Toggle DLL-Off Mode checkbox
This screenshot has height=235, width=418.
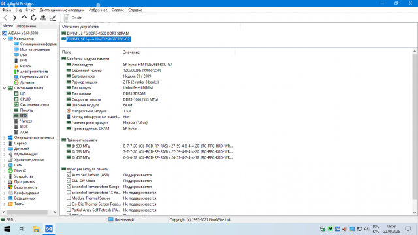69,181
